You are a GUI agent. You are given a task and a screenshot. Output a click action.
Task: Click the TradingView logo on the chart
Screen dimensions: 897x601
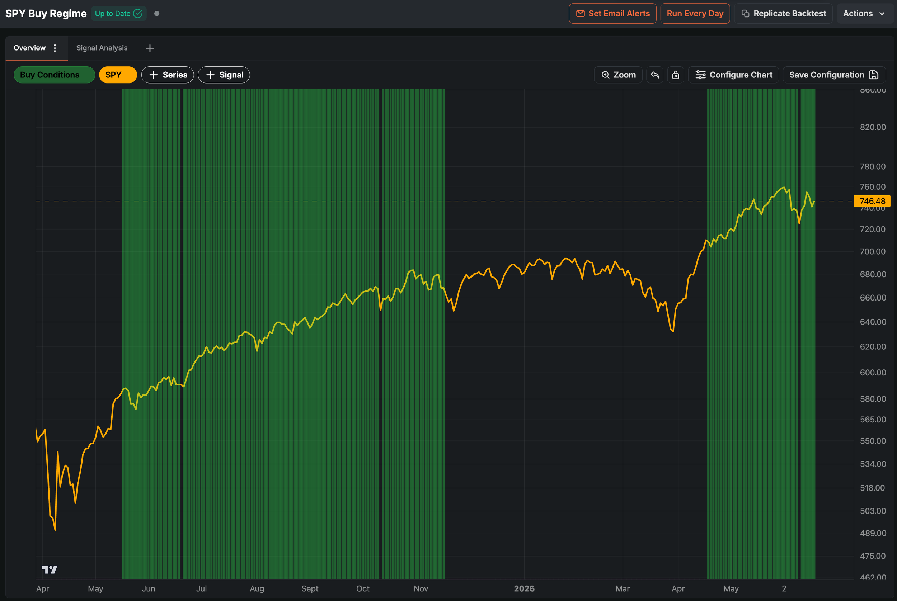click(50, 569)
